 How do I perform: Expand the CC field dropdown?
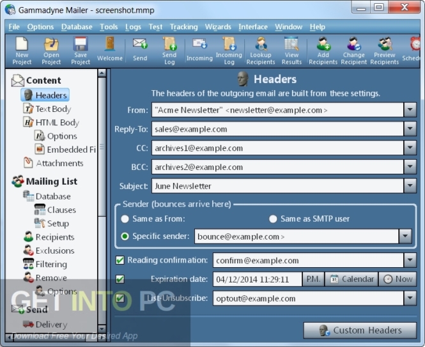[410, 148]
